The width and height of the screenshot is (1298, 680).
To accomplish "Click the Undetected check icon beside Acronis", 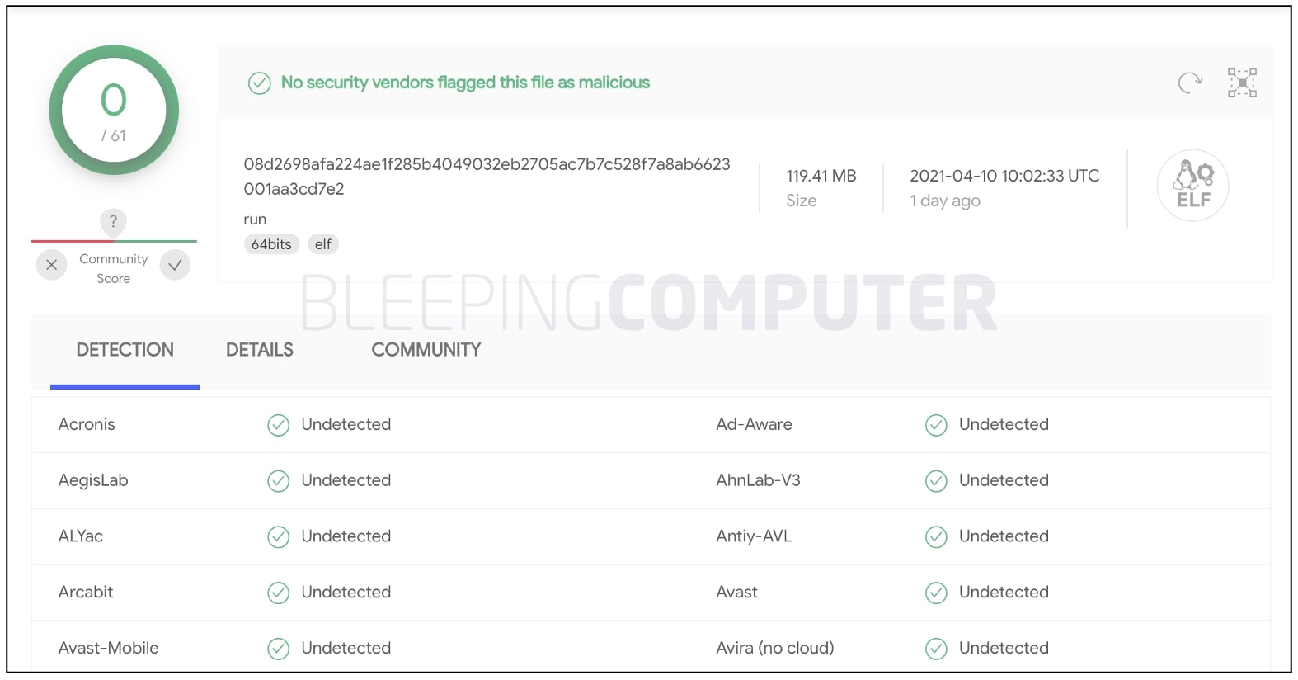I will click(x=278, y=424).
